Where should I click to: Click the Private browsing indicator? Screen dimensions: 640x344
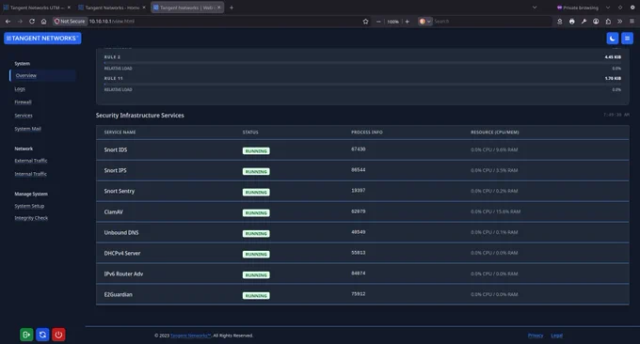[x=577, y=8]
